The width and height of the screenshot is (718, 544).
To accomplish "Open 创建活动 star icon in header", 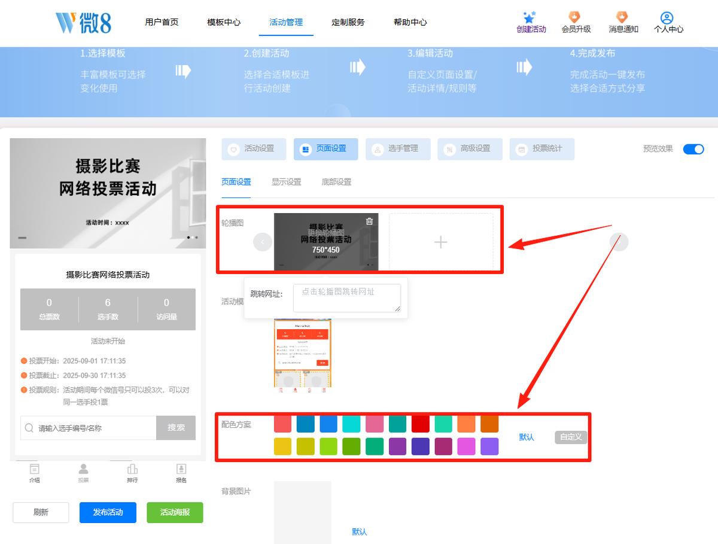I will pyautogui.click(x=531, y=19).
